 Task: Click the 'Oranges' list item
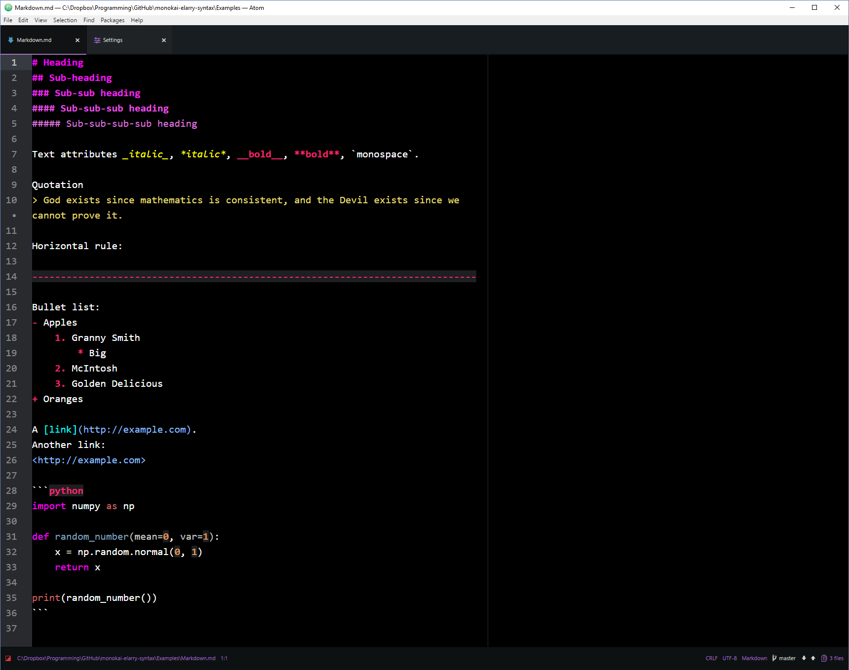pyautogui.click(x=63, y=399)
